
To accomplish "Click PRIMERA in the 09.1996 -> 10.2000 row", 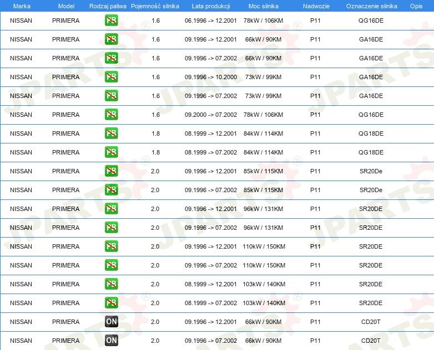I will [x=66, y=77].
